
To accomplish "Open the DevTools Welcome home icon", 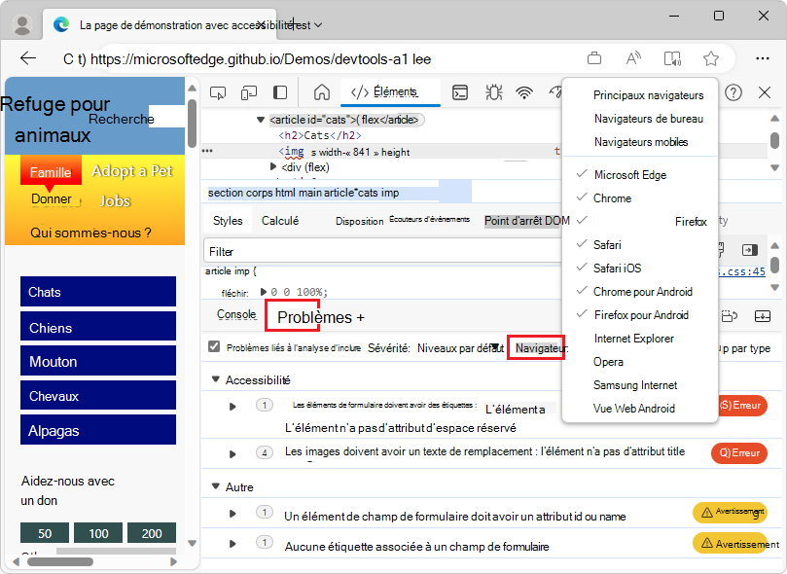I will click(321, 93).
